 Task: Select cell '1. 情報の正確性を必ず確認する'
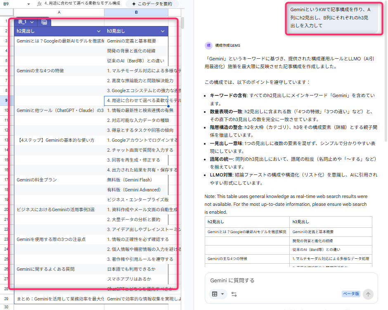(136, 239)
